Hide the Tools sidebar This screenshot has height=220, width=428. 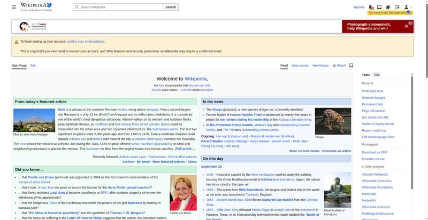pos(377,75)
